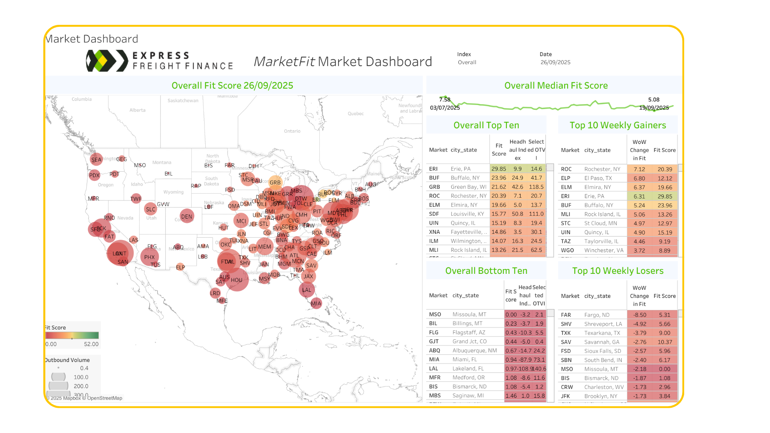770x433 pixels.
Task: Select the Fargo, ND row in Weekly Losers
Action: click(x=596, y=315)
